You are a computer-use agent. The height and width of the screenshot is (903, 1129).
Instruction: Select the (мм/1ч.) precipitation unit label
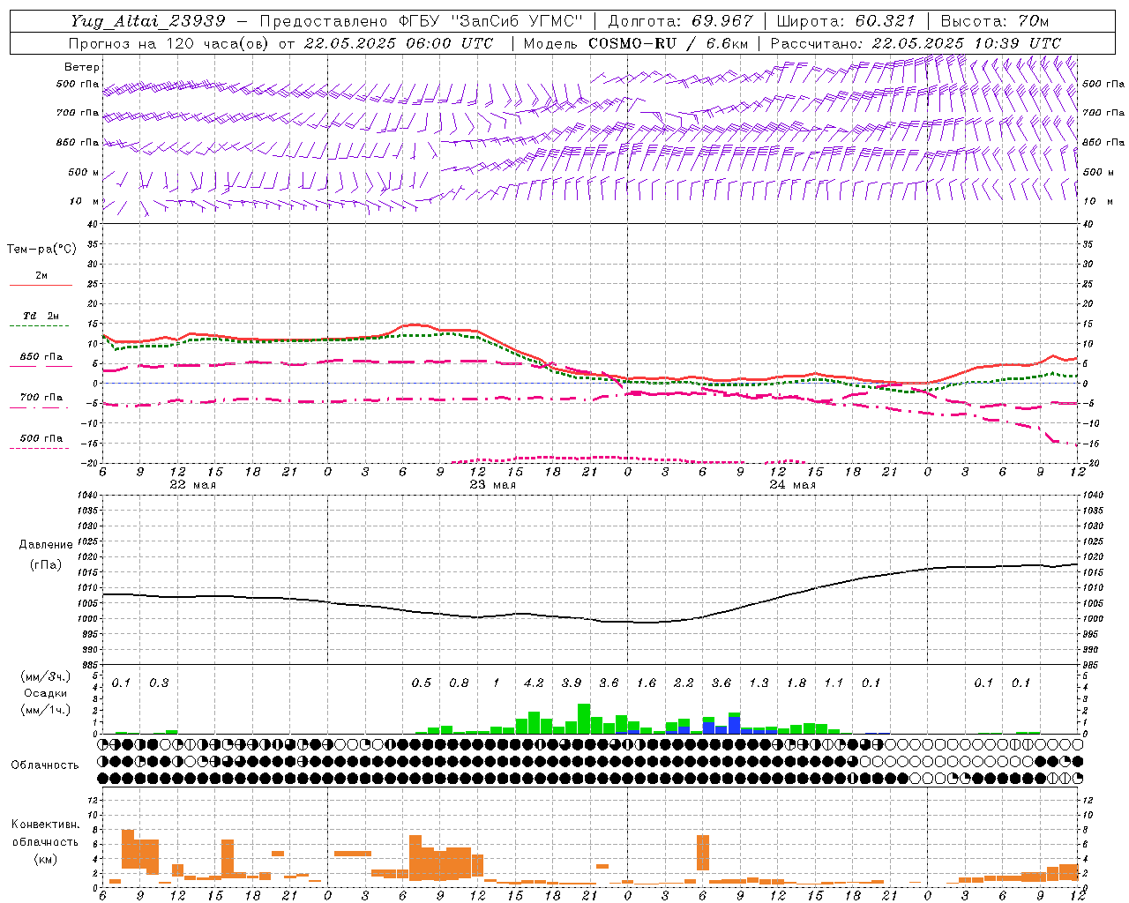pos(46,710)
